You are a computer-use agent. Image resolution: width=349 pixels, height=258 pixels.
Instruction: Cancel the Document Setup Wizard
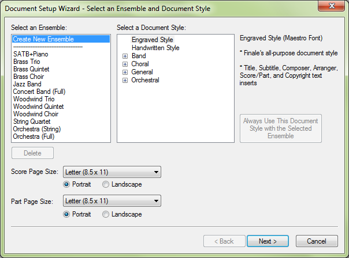(317, 241)
